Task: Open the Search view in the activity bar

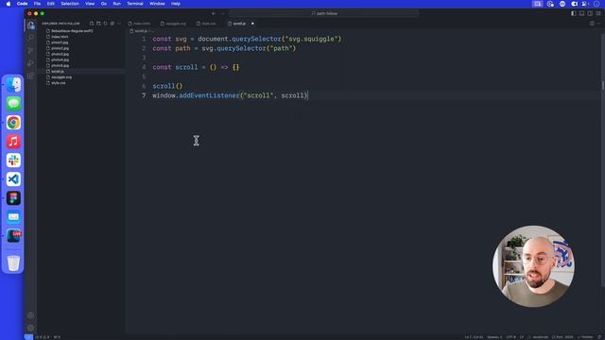Action: click(x=31, y=38)
